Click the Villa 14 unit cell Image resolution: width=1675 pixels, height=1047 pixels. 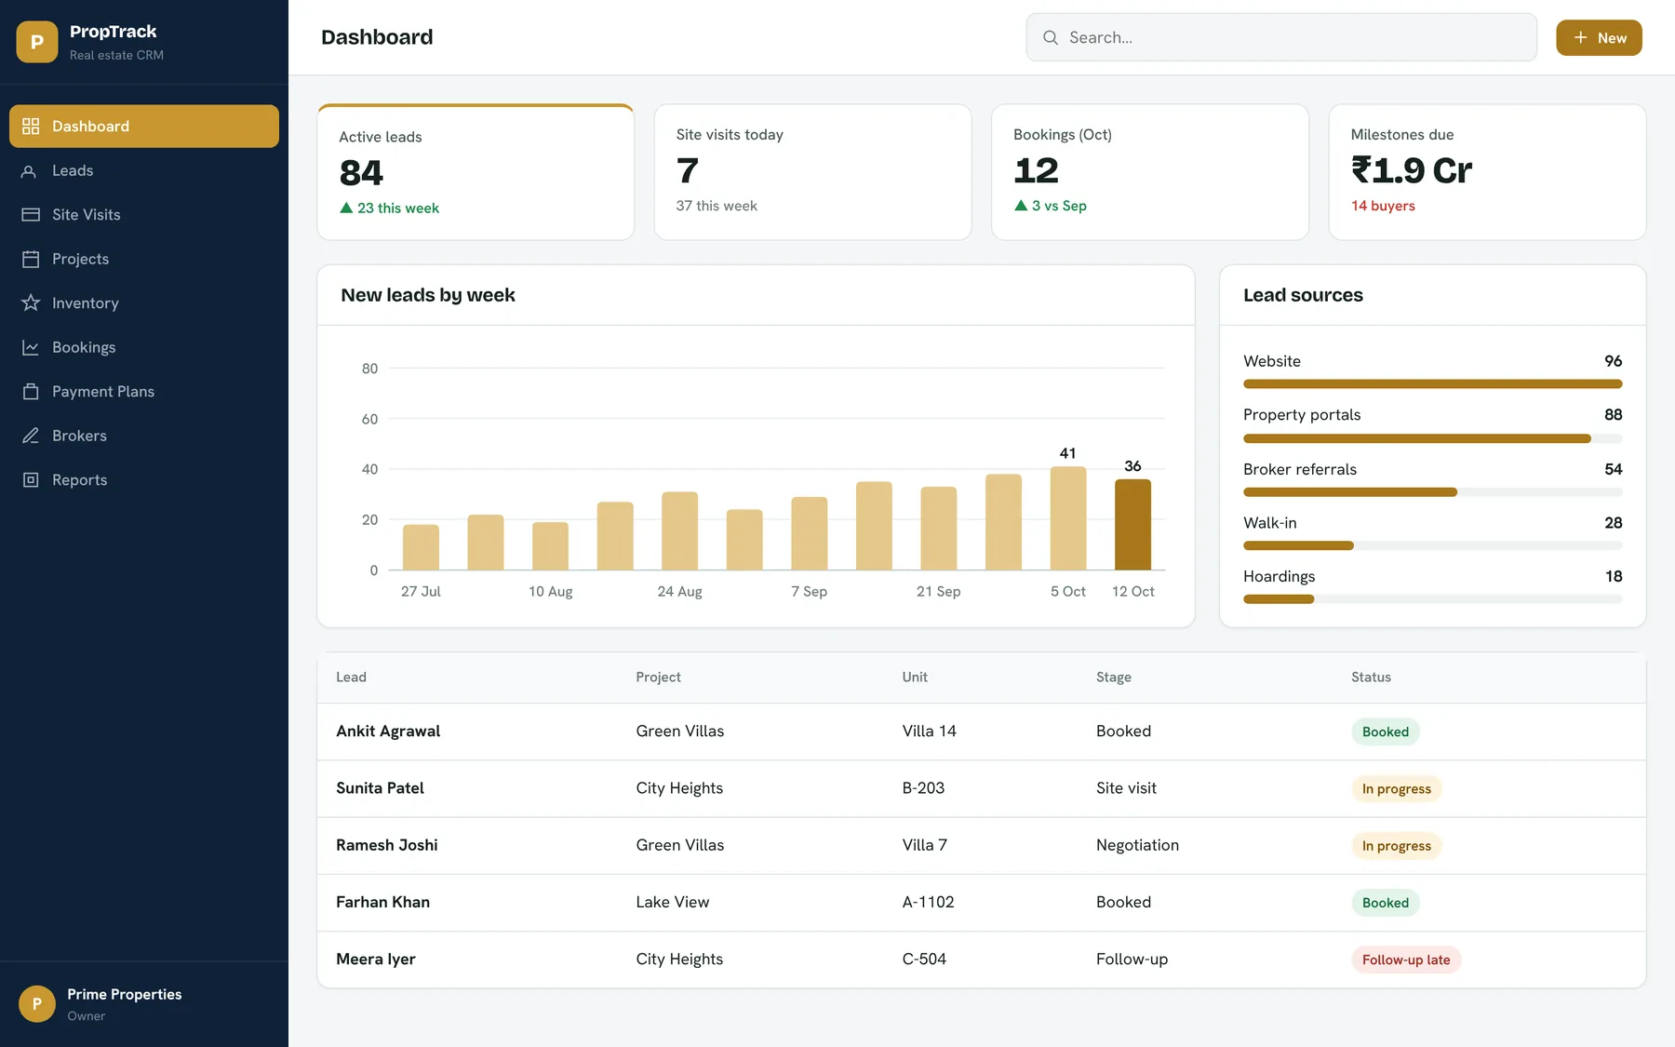[x=929, y=731]
